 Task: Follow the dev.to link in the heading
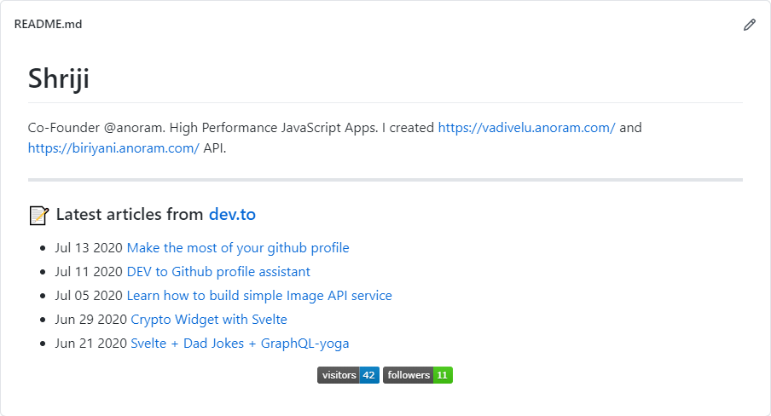point(232,214)
